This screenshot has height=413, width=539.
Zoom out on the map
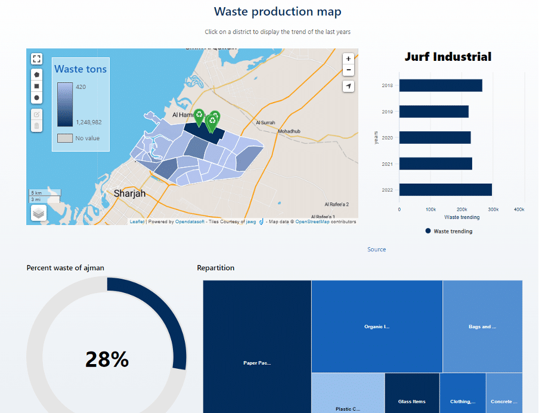pos(349,70)
